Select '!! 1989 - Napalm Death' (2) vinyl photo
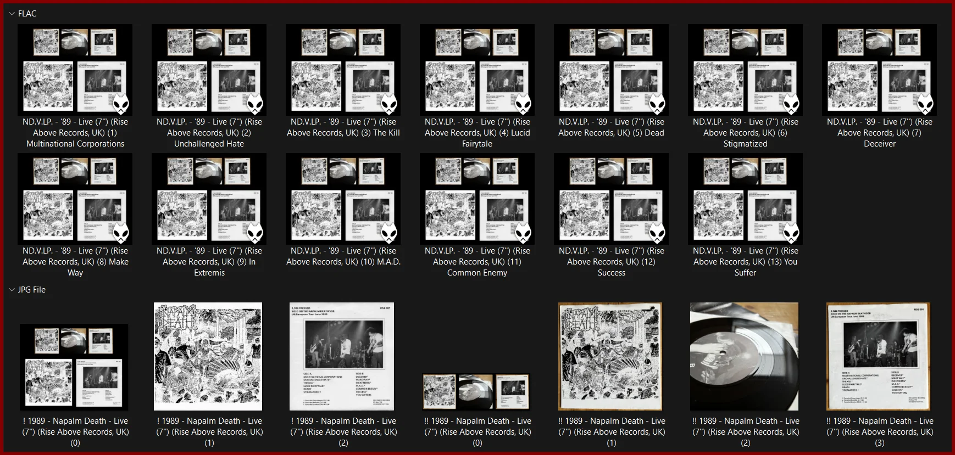 tap(745, 357)
